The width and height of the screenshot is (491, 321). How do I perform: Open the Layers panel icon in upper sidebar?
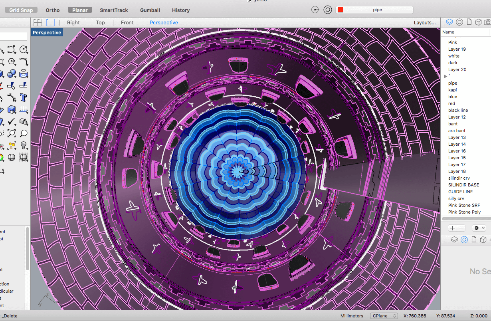[449, 22]
